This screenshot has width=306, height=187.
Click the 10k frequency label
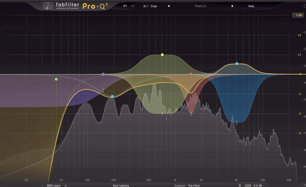262,180
